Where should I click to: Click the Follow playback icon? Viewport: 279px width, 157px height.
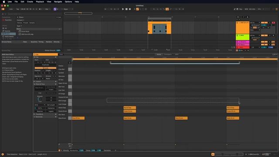(x=105, y=9)
